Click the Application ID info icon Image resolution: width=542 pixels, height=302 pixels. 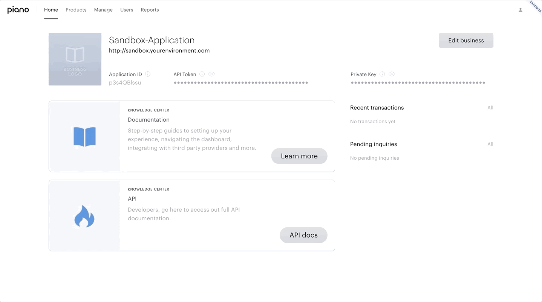(148, 74)
